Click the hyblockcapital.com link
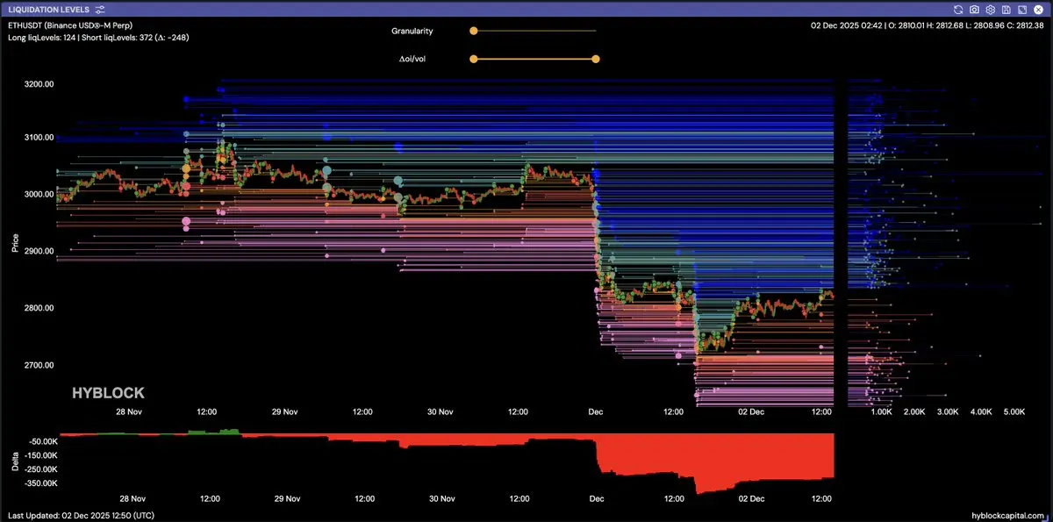 pos(1008,515)
